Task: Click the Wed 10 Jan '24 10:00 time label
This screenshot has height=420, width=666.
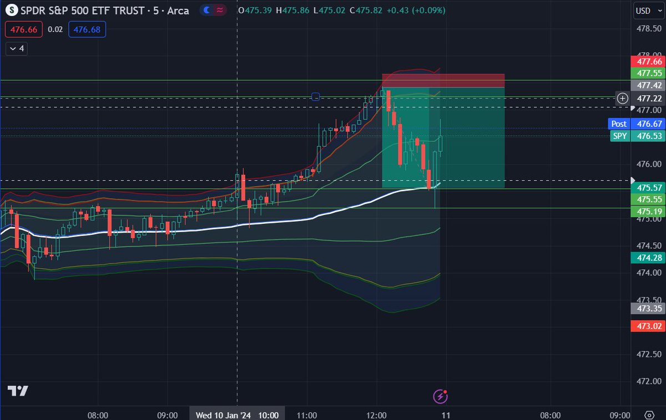Action: pyautogui.click(x=237, y=414)
